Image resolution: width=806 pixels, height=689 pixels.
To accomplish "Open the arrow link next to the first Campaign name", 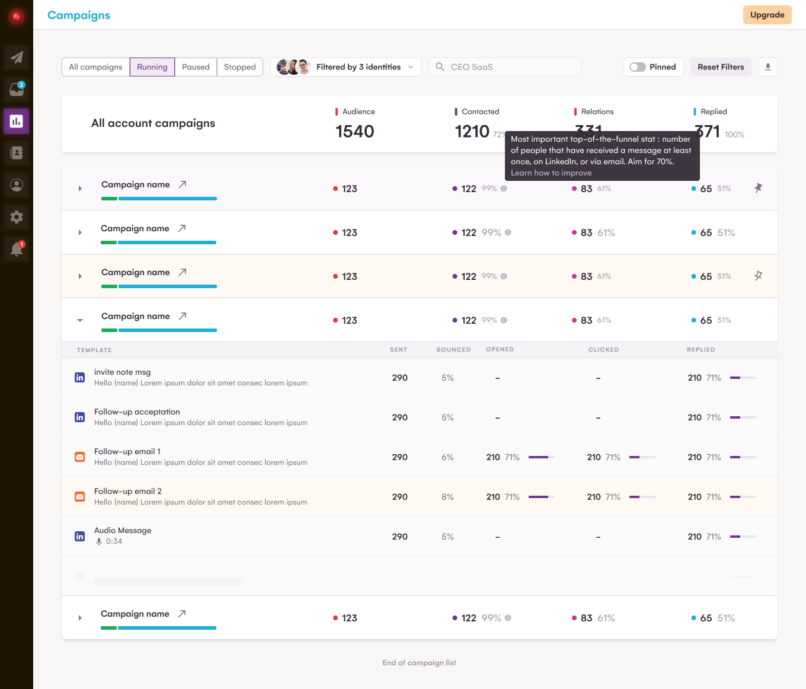I will (x=183, y=184).
